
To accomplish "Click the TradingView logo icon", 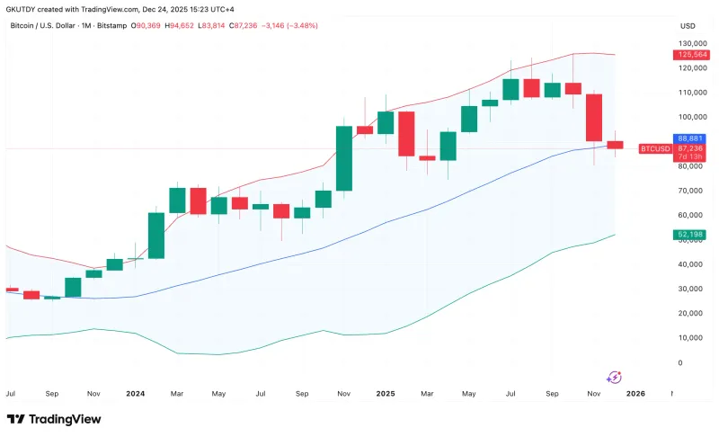I will click(16, 419).
